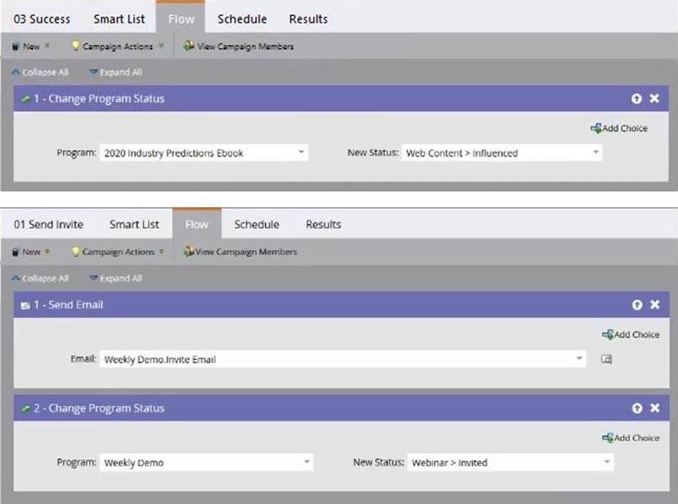Screen dimensions: 678x504
Task: Delete the Send Email flow step
Action: point(654,305)
